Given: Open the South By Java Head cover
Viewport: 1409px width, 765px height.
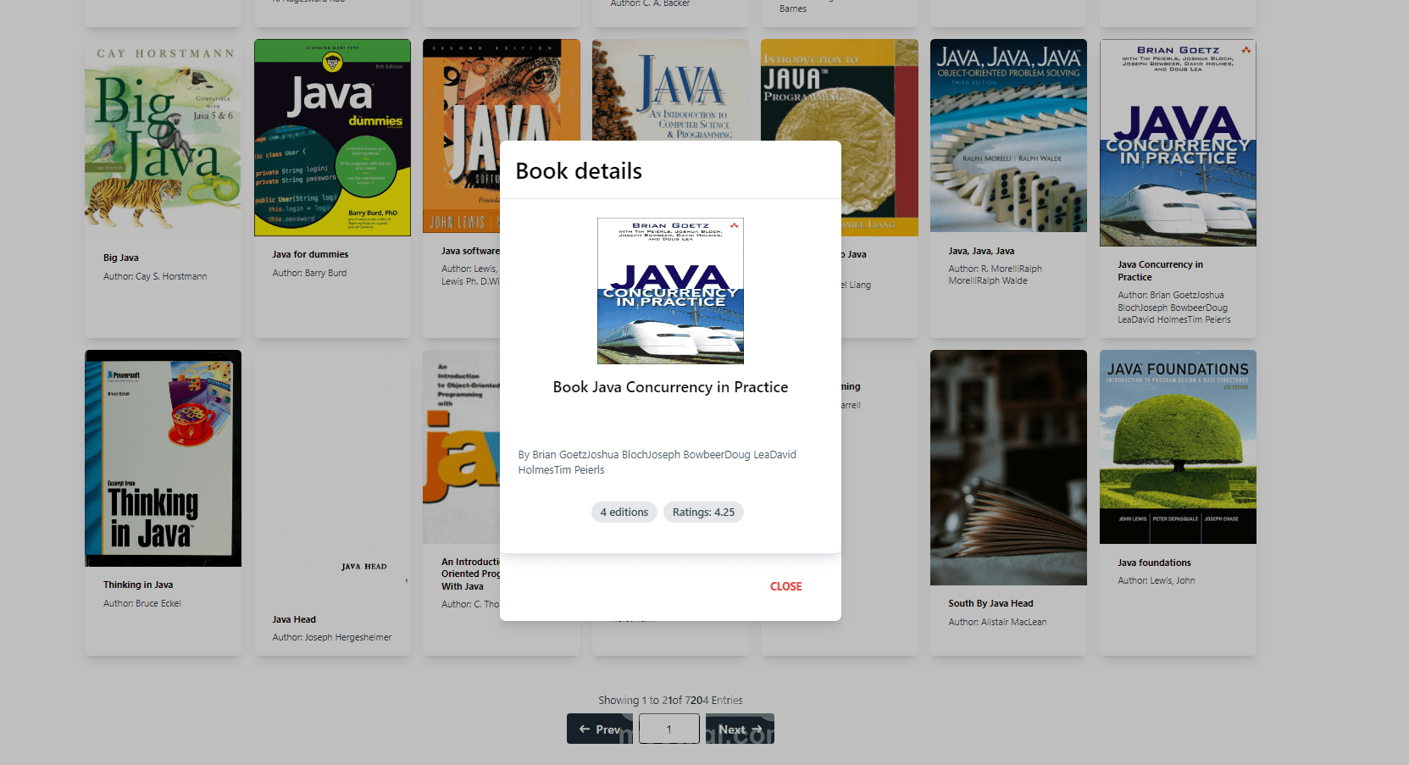Looking at the screenshot, I should 1008,468.
